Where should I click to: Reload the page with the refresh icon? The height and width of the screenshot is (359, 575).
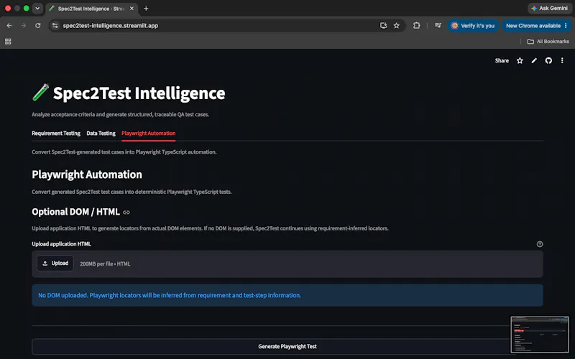pos(38,26)
